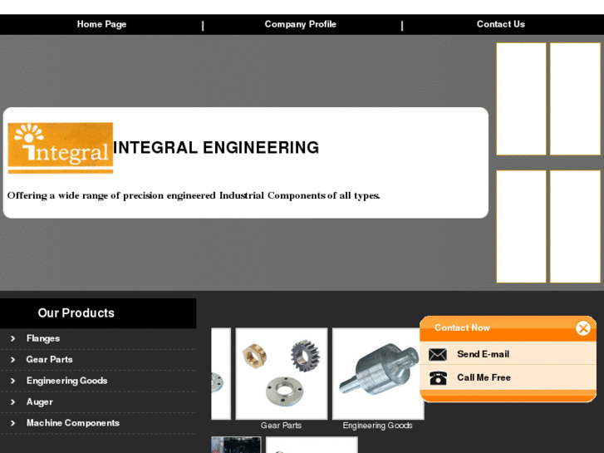
Task: Open the Gear Parts product thumbnail
Action: 282,373
